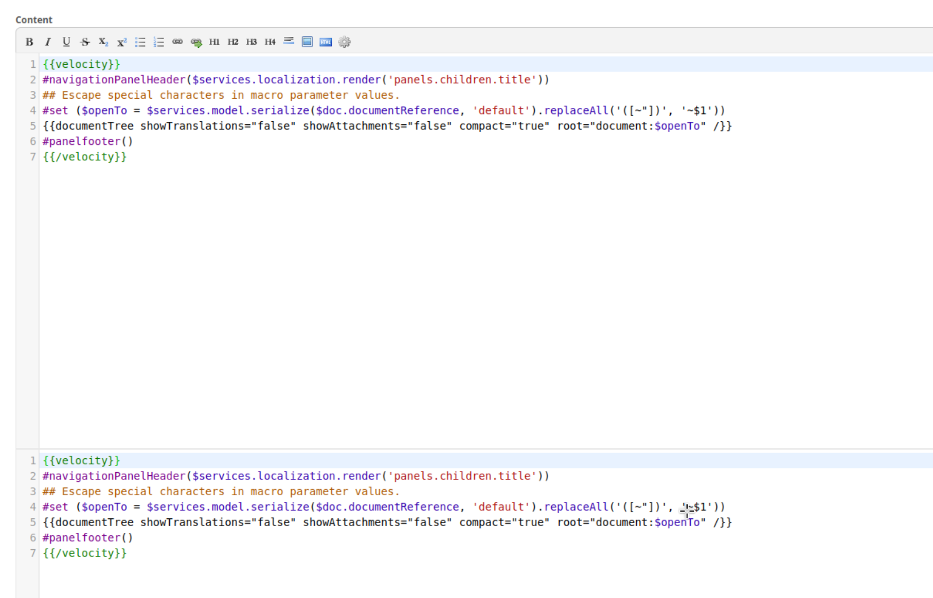Screen dimensions: 933x598
Task: Insert a horizontal rule
Action: tap(289, 41)
